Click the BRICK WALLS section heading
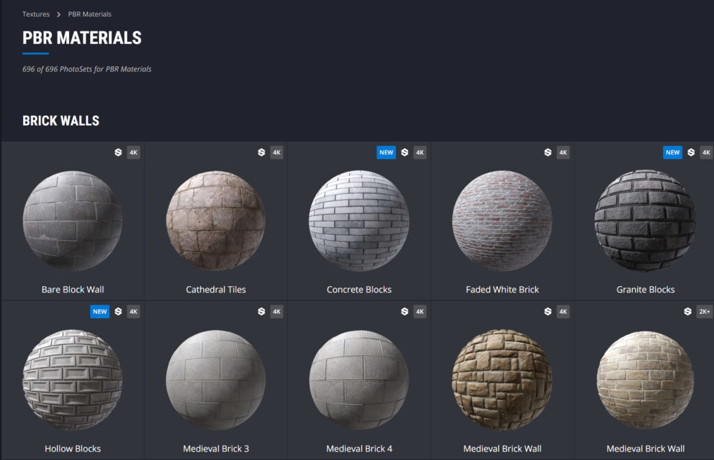This screenshot has height=460, width=714. pyautogui.click(x=61, y=121)
